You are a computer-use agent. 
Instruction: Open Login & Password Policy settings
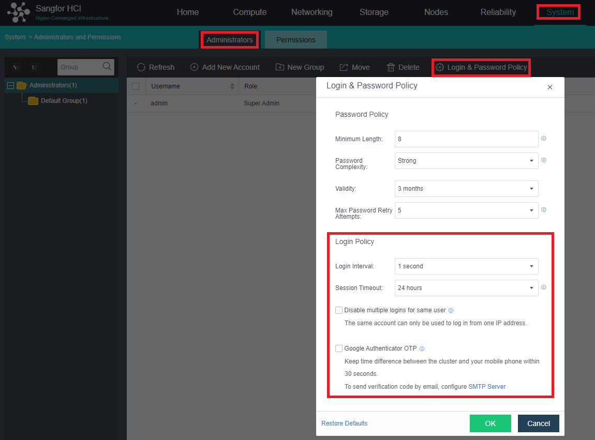pos(481,67)
